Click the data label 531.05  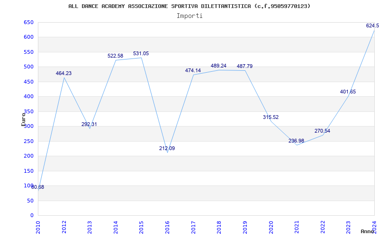(x=141, y=54)
